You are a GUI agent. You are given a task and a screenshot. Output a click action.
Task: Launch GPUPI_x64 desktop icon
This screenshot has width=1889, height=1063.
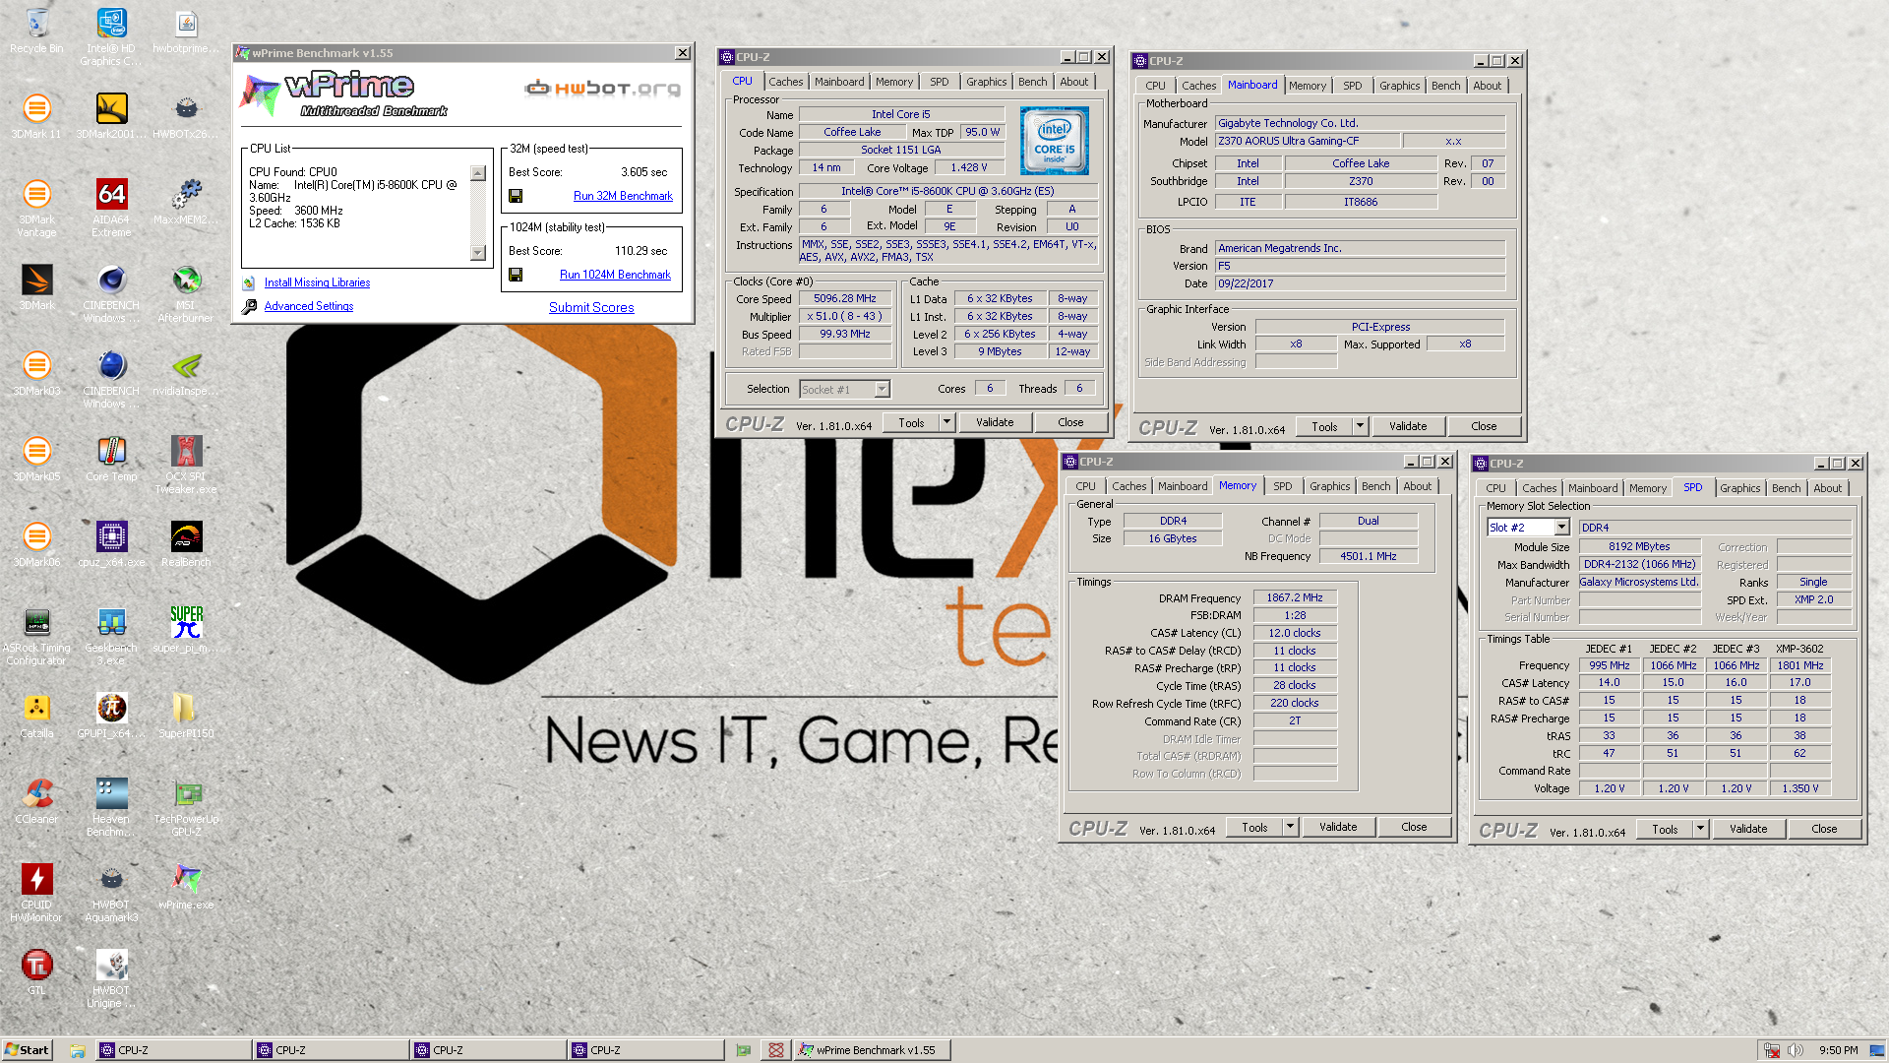[x=111, y=716]
